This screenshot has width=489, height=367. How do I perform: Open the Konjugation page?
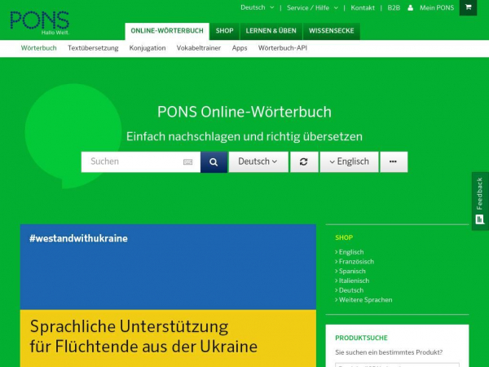[x=148, y=48]
